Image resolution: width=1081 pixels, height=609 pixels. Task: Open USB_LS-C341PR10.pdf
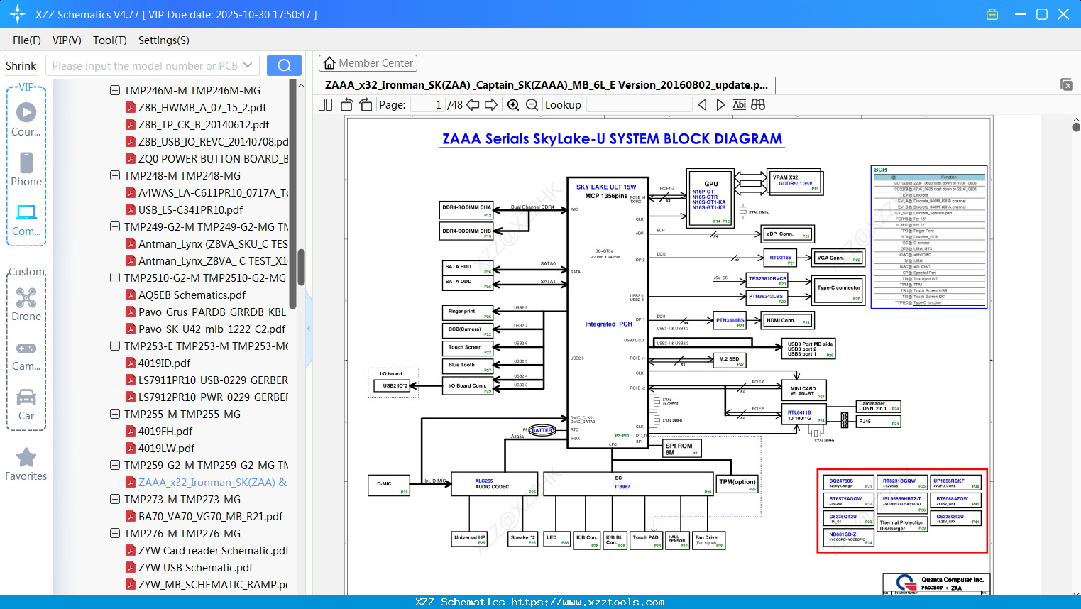tap(190, 209)
